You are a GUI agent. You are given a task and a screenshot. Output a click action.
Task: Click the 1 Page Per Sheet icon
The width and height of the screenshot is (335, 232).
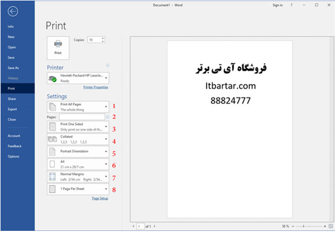[52, 189]
